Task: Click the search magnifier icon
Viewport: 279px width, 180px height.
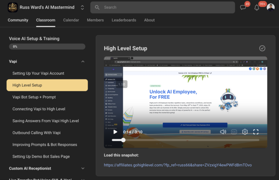Action: (97, 7)
